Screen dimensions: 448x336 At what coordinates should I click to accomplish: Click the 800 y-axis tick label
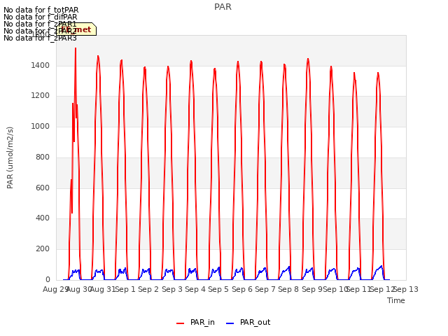coord(43,157)
